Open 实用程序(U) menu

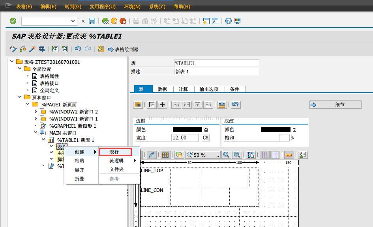pyautogui.click(x=103, y=7)
